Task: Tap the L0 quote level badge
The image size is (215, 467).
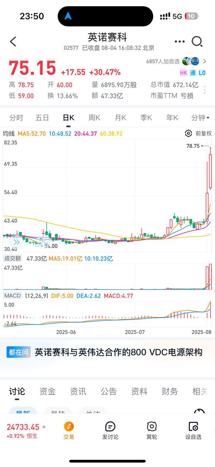Action: click(x=202, y=73)
